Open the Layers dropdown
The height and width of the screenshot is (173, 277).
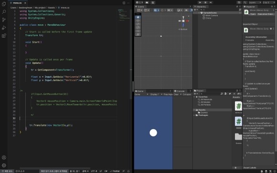point(255,2)
